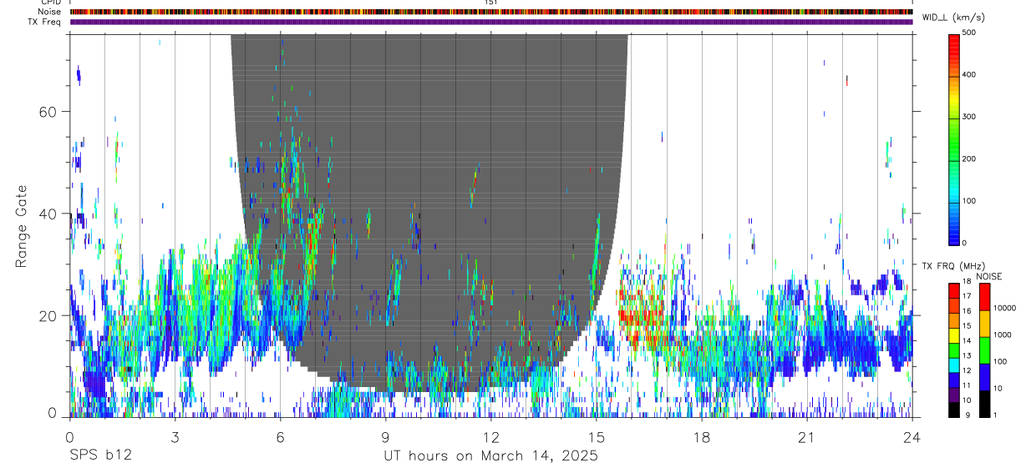Click the blue NOISE swatch between 10 and 100

coord(984,376)
